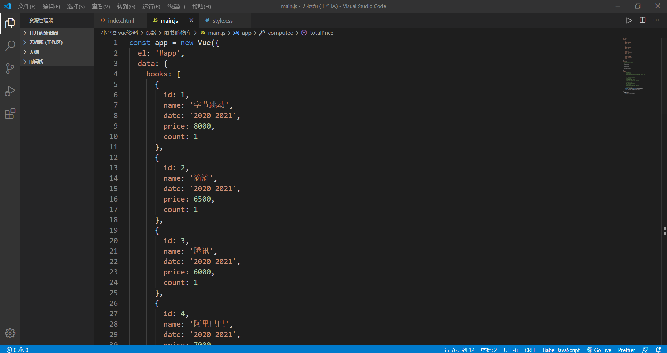This screenshot has height=353, width=667.
Task: Open the 终端 menu
Action: (x=176, y=6)
